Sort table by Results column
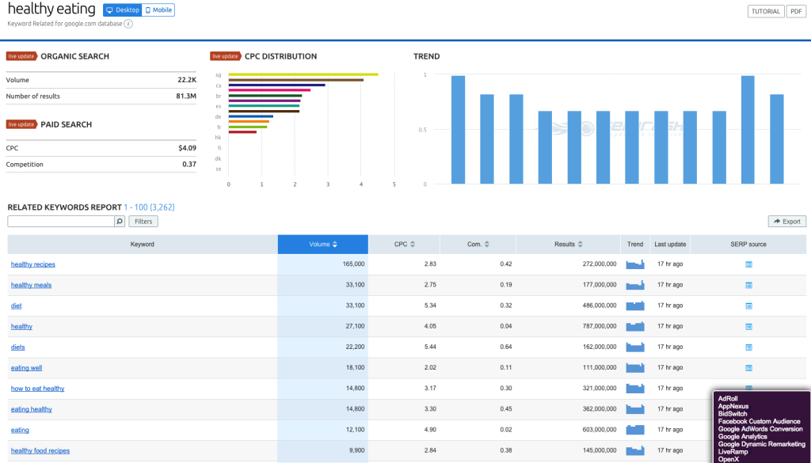The width and height of the screenshot is (811, 463). (x=569, y=245)
